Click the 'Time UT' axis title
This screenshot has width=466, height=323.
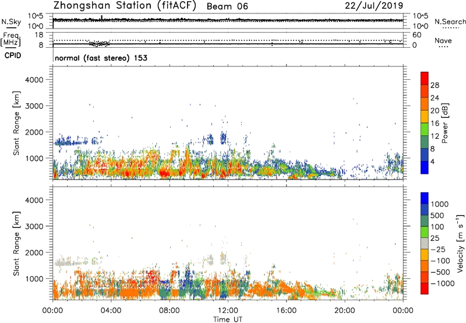click(x=228, y=320)
